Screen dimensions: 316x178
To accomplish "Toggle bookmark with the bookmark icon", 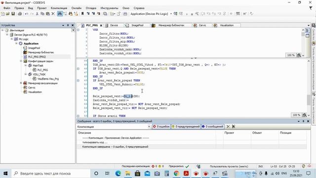I will (x=82, y=14).
